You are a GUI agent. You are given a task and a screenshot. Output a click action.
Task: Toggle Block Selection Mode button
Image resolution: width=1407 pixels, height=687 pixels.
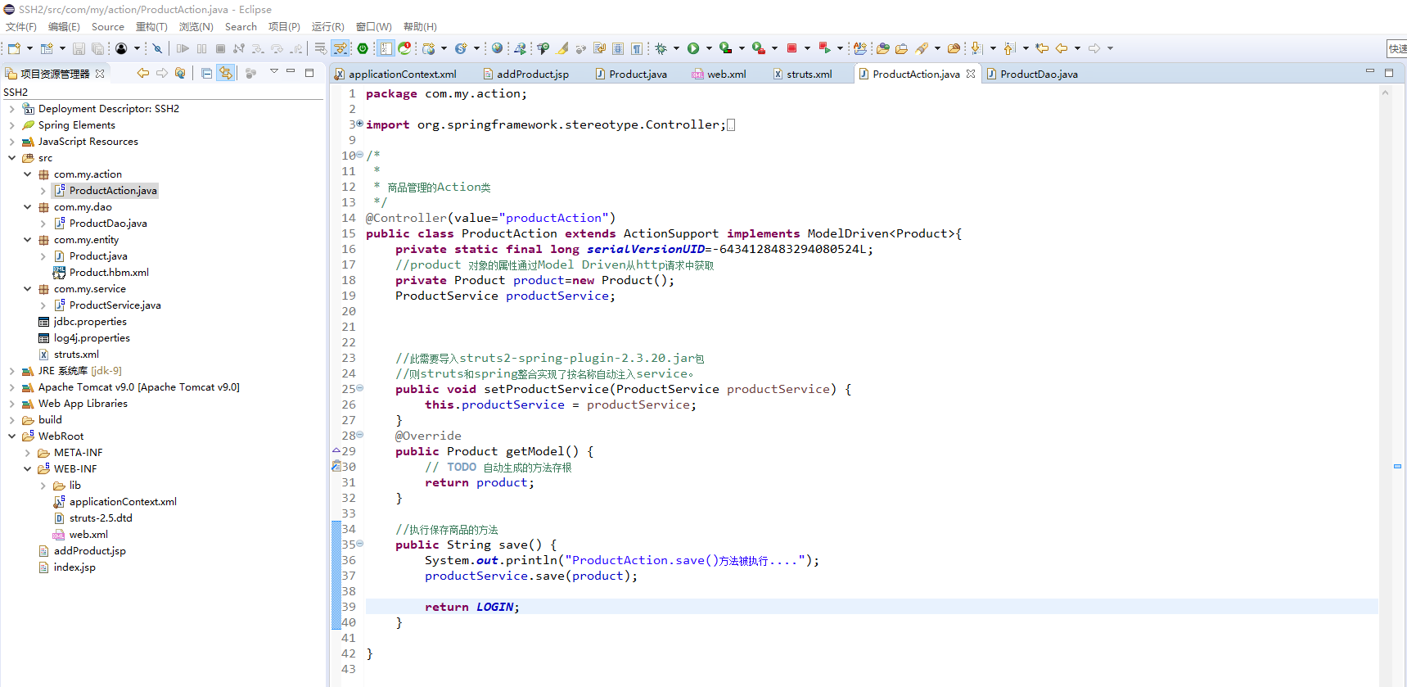tap(618, 48)
